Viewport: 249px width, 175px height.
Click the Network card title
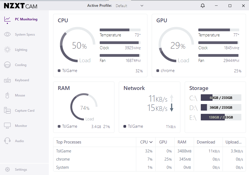click(x=134, y=88)
